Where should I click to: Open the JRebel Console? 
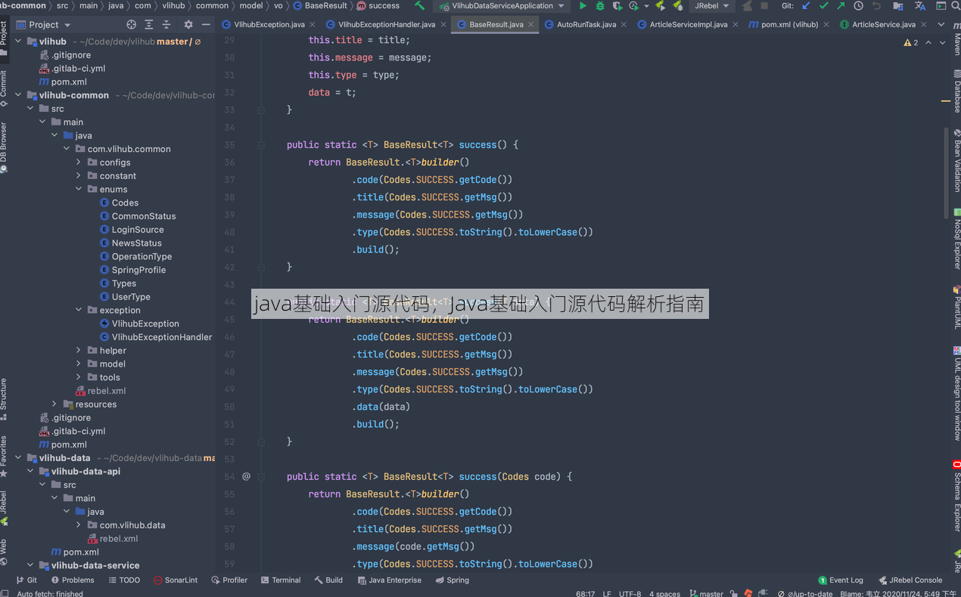pyautogui.click(x=910, y=580)
